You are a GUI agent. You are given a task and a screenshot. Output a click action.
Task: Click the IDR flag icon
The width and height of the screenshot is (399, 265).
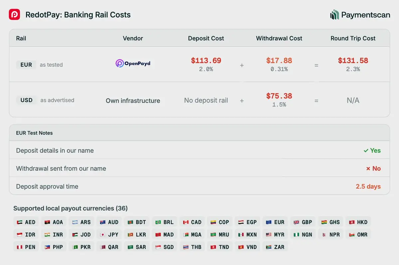[x=20, y=234]
